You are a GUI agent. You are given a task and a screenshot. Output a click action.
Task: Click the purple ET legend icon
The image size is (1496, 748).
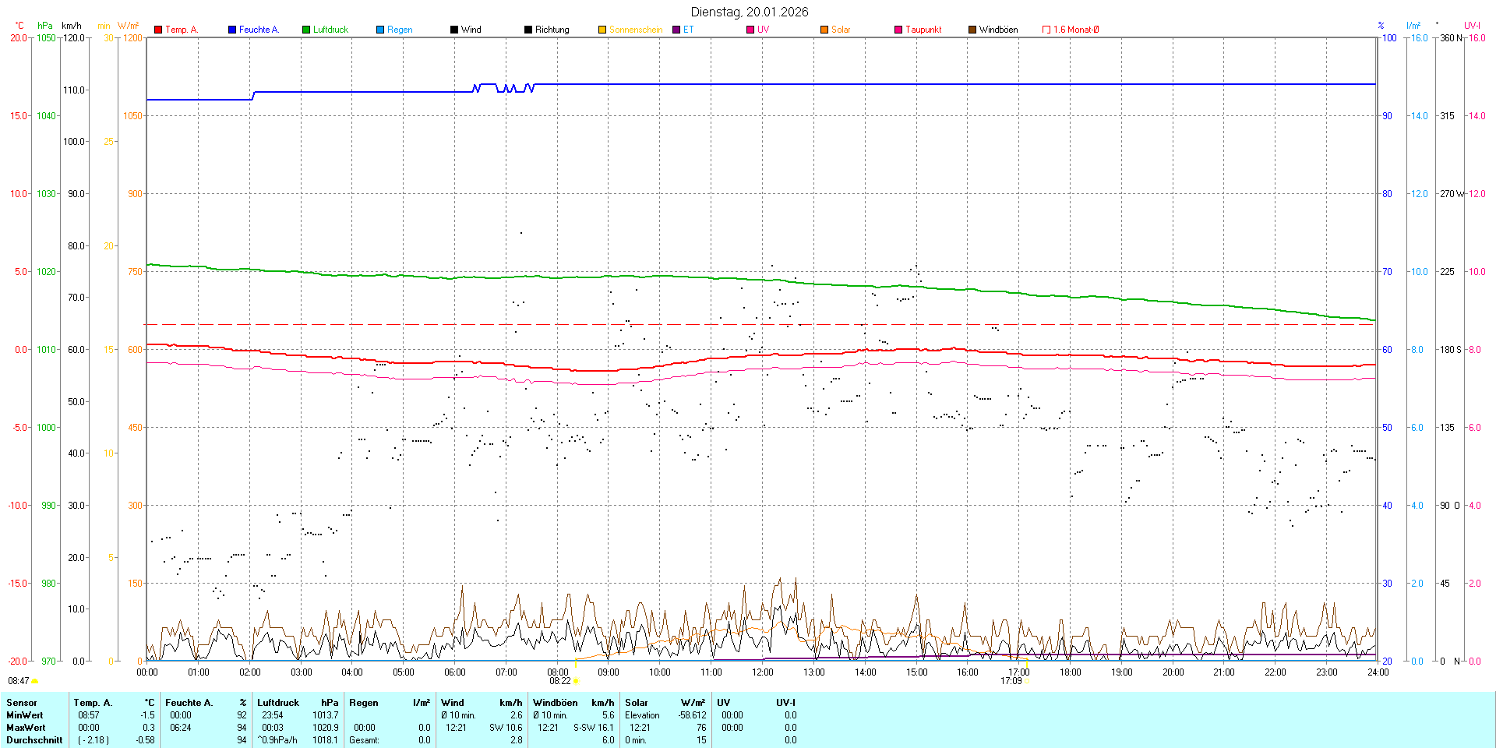pyautogui.click(x=676, y=30)
